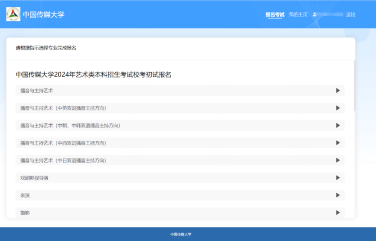The image size is (376, 241).
Task: Click the 中国传媒大学 header title
Action: 44,14
